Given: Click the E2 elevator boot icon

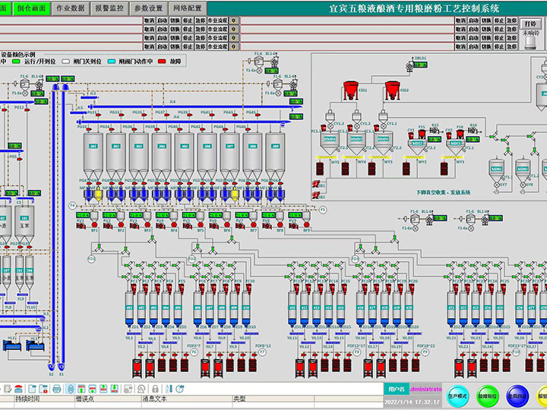Looking at the screenshot, I should coord(51,367).
